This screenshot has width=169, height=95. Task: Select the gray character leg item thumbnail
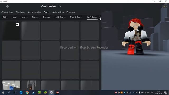click(x=31, y=85)
